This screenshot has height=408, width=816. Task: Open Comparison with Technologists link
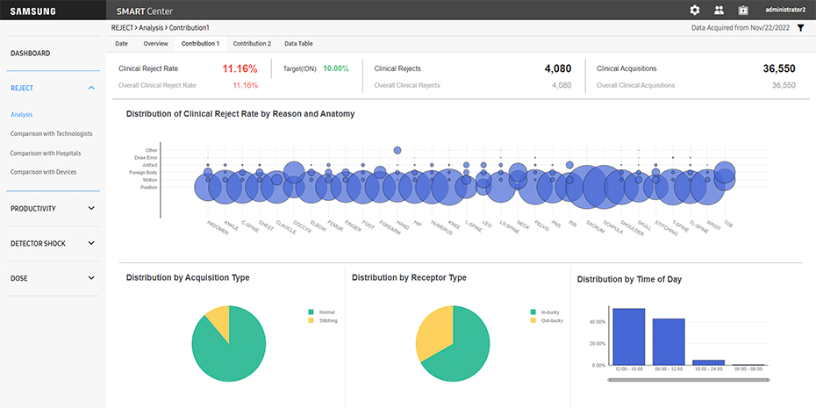click(x=51, y=133)
